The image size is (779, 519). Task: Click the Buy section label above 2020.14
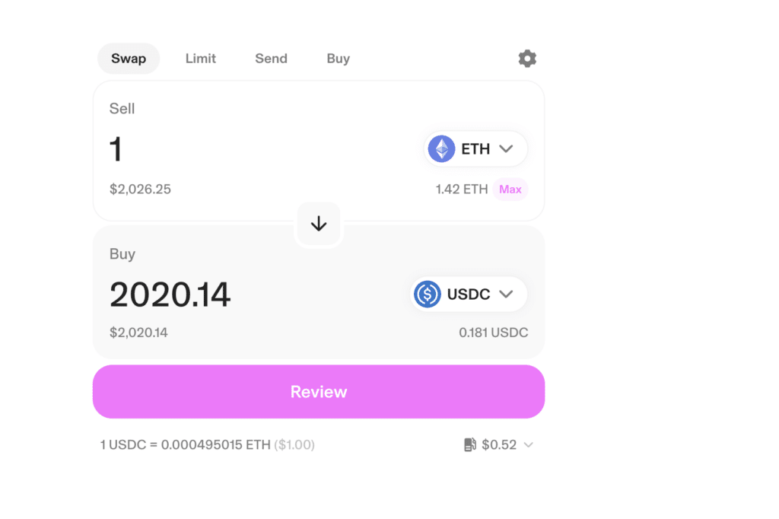122,254
